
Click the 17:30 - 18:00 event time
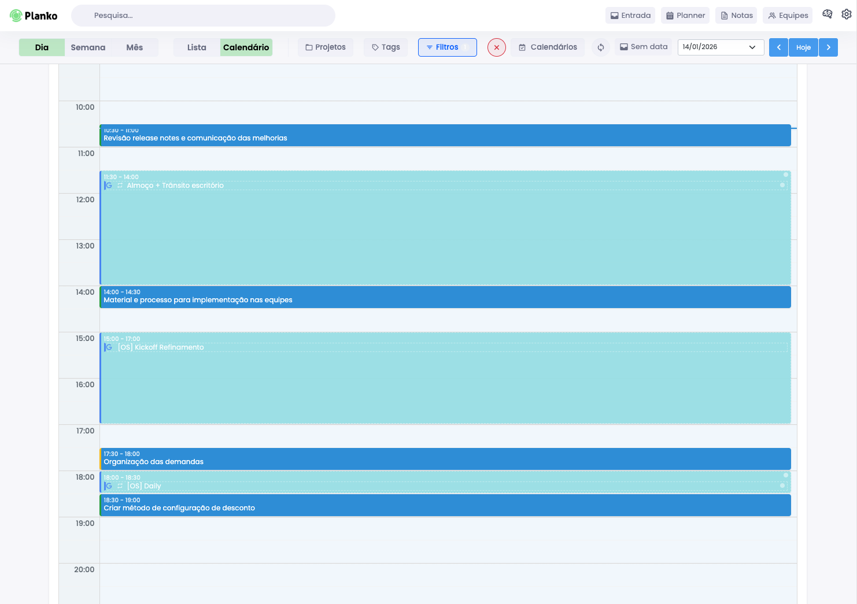pyautogui.click(x=121, y=454)
